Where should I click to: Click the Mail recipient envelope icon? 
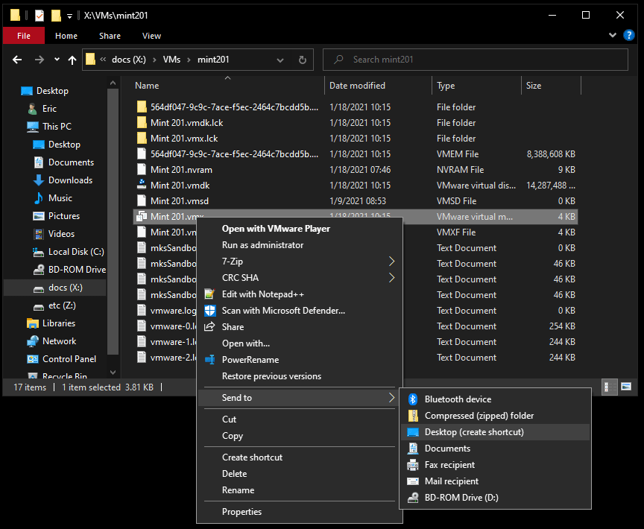[413, 481]
